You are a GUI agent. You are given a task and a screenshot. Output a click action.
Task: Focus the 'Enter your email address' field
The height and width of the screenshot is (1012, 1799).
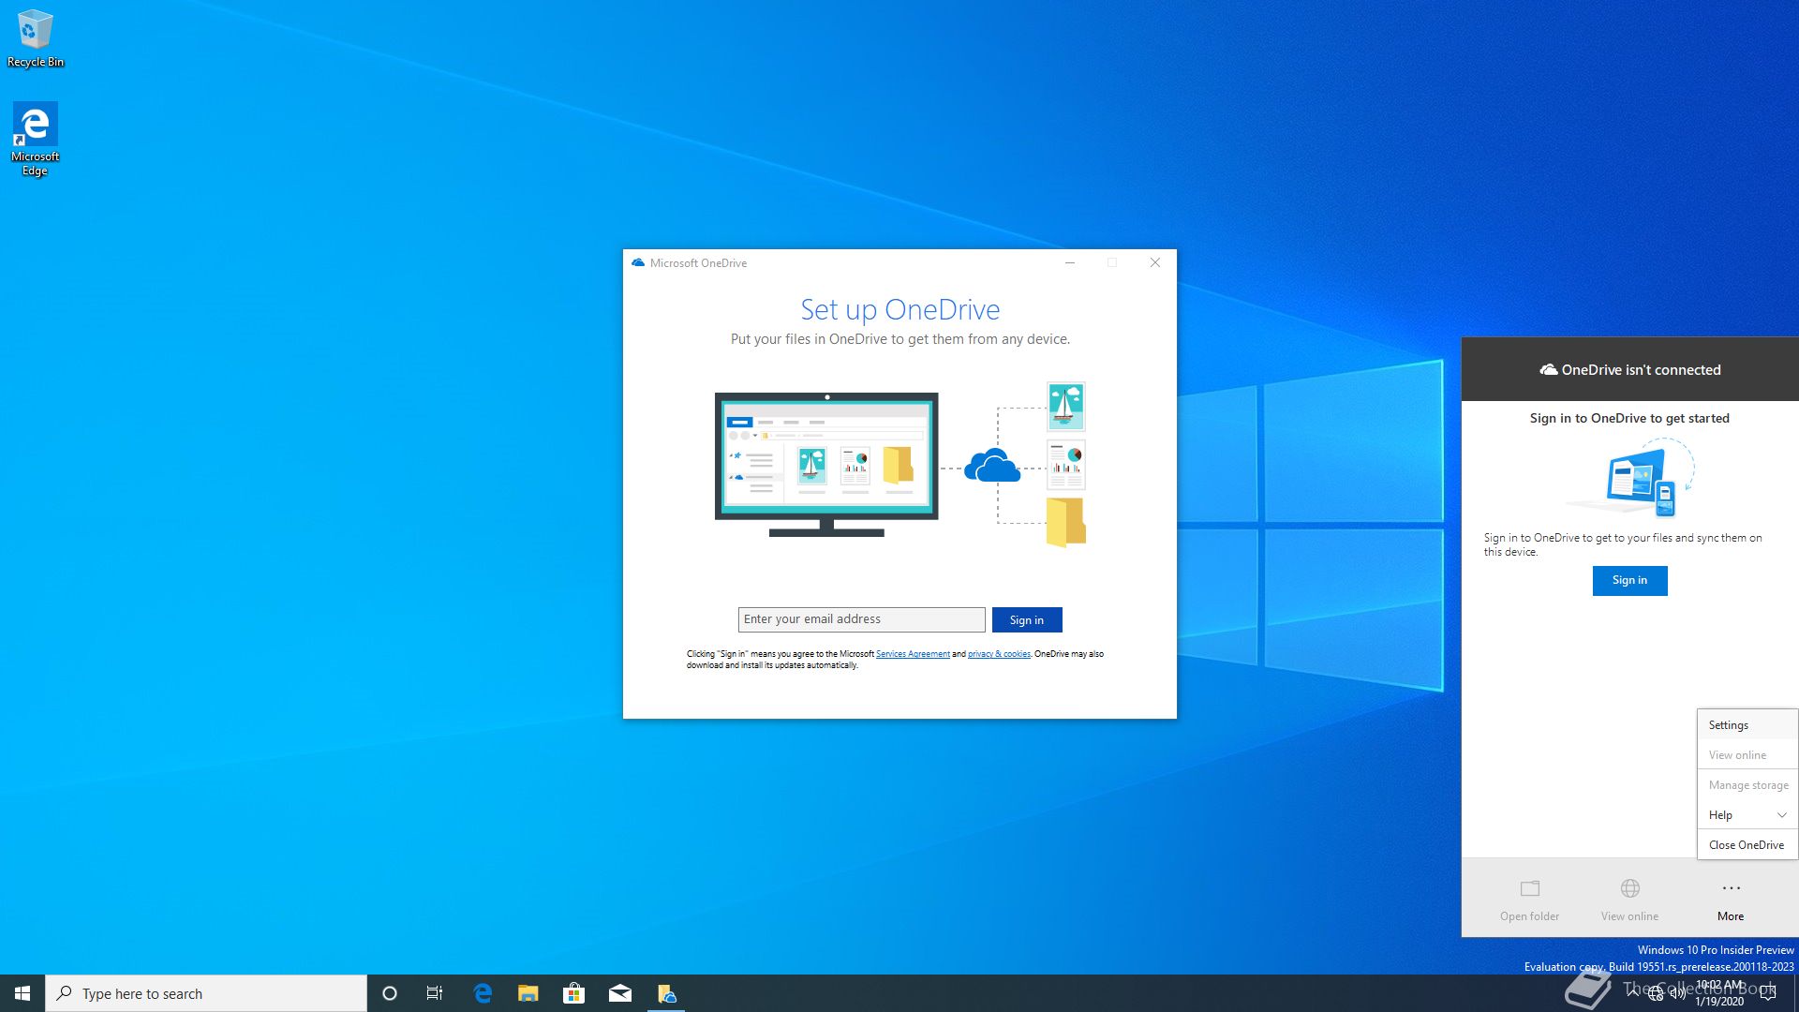861,619
